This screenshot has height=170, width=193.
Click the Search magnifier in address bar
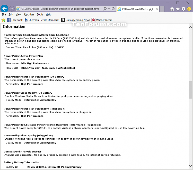(105, 9)
